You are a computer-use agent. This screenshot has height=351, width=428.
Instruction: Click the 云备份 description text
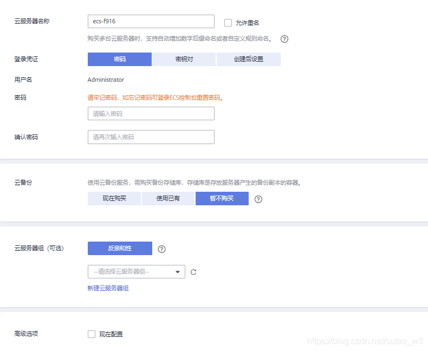click(194, 183)
